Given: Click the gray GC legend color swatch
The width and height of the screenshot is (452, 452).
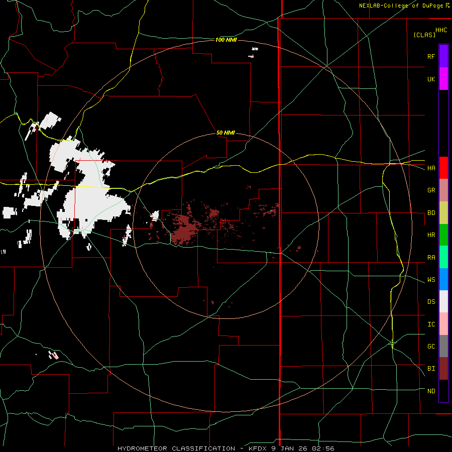Looking at the screenshot, I should [443, 346].
